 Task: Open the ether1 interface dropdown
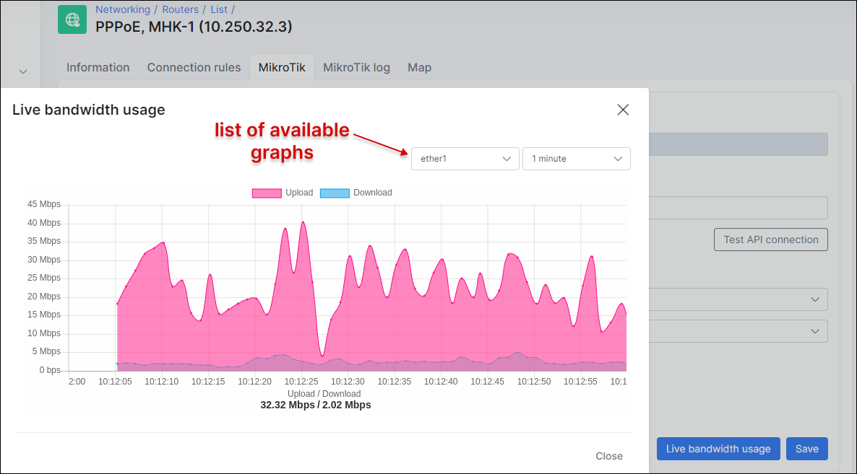(x=465, y=159)
